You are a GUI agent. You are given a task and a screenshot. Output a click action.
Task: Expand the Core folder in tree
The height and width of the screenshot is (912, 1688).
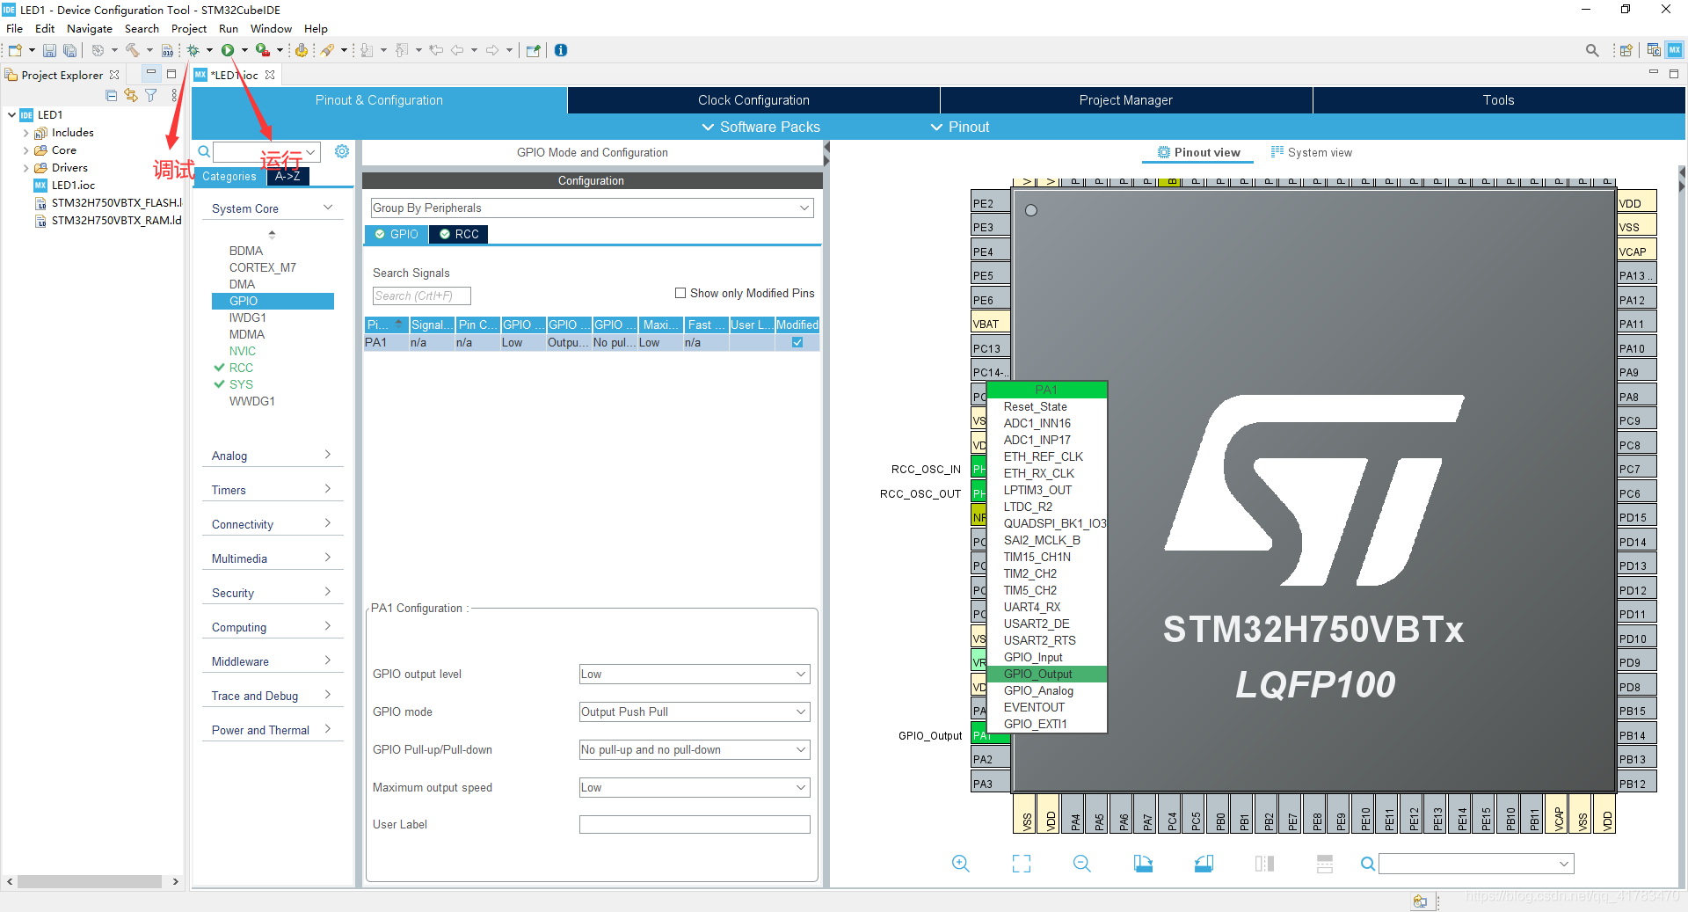[25, 150]
